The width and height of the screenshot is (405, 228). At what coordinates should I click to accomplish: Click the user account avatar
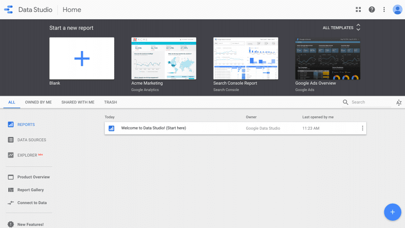click(397, 10)
